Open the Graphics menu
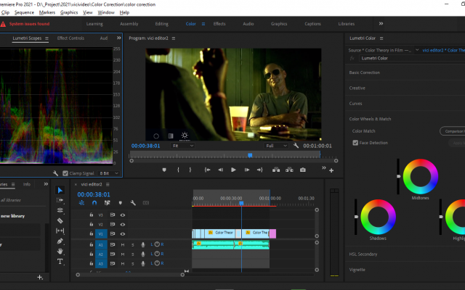The height and width of the screenshot is (290, 465). [x=69, y=12]
